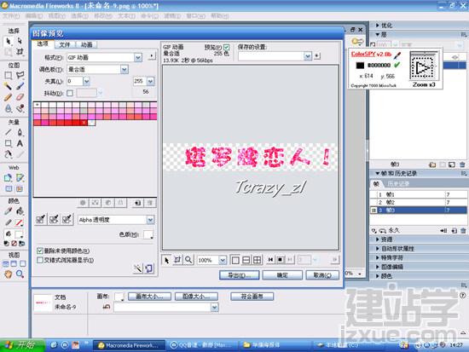
Task: Switch to the Animation tab
Action: pyautogui.click(x=87, y=44)
